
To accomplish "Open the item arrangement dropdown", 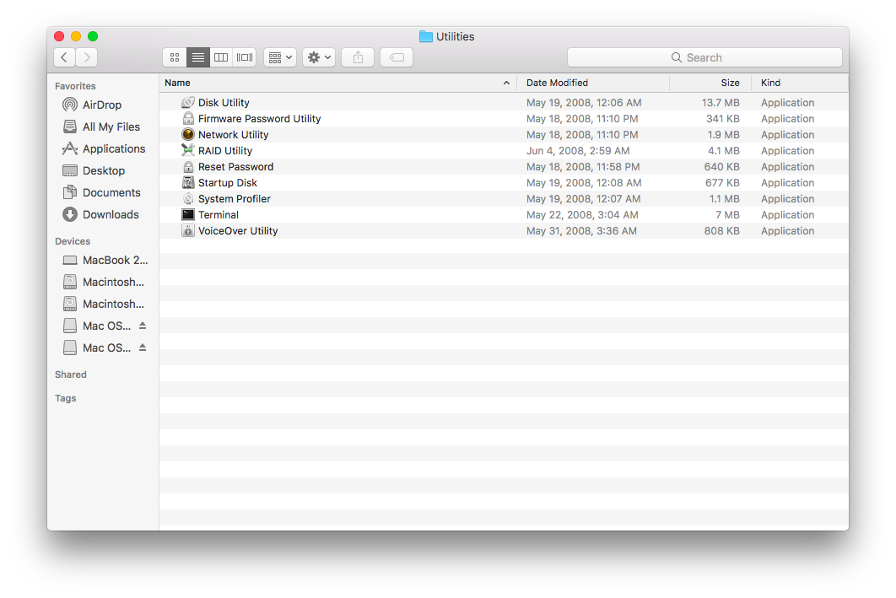I will pyautogui.click(x=280, y=57).
